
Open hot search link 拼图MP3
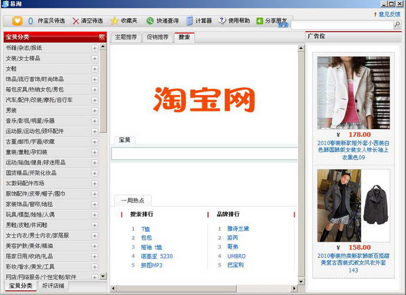coord(151,265)
